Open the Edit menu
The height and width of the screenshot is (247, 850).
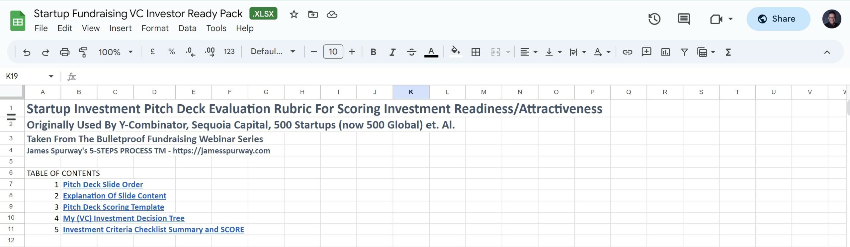point(65,28)
